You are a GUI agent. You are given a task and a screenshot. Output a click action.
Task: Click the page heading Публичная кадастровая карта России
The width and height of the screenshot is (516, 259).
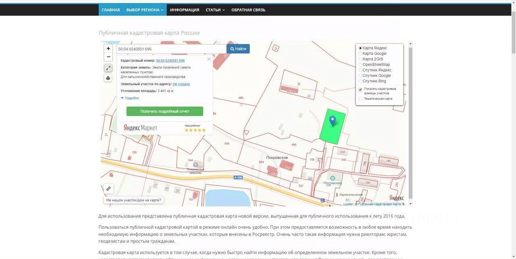coord(149,33)
